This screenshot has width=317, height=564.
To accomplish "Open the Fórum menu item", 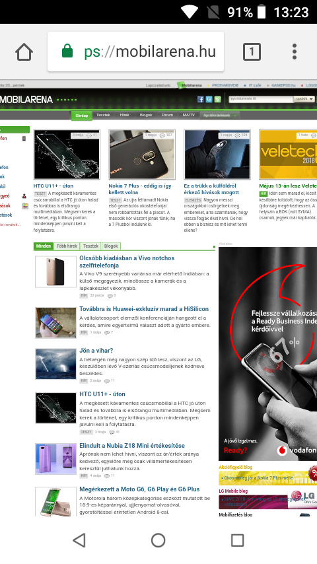I will [x=167, y=115].
